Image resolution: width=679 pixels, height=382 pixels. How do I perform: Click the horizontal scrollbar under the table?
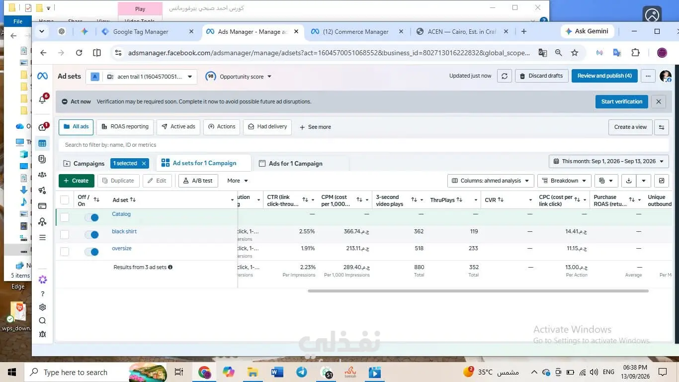[478, 291]
